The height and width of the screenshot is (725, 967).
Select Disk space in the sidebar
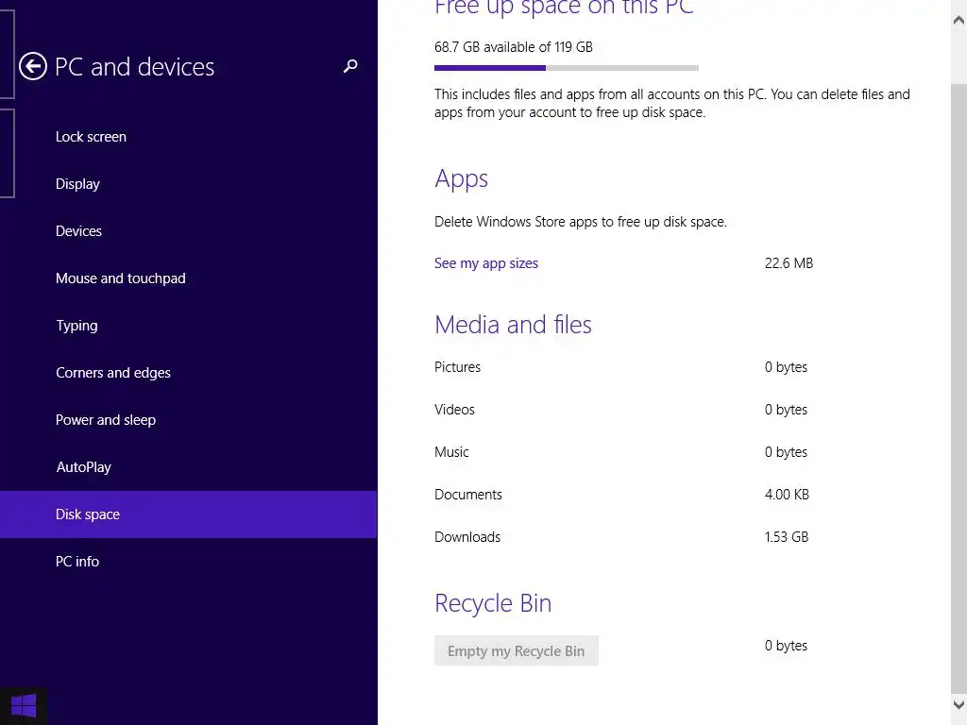[188, 514]
